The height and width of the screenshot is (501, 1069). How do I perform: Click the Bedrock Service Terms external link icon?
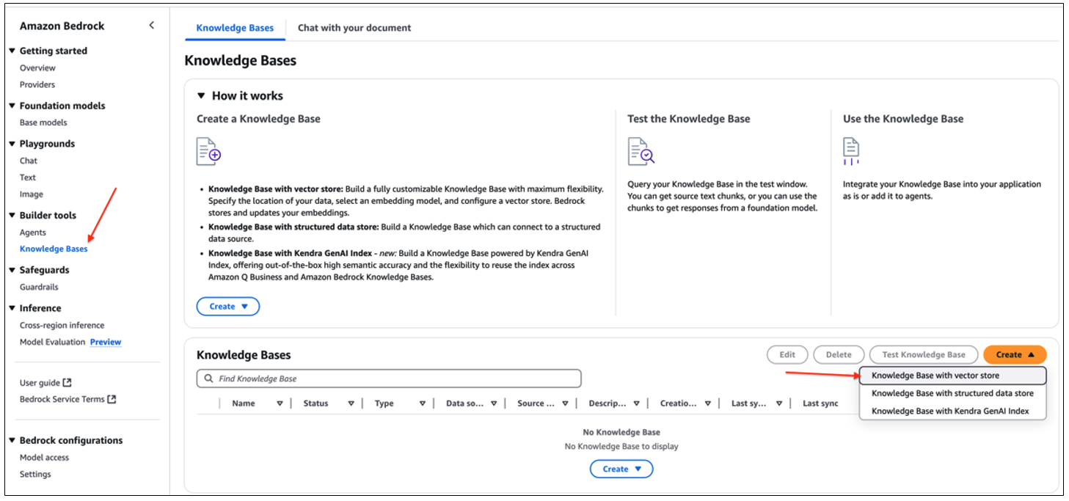(x=112, y=400)
